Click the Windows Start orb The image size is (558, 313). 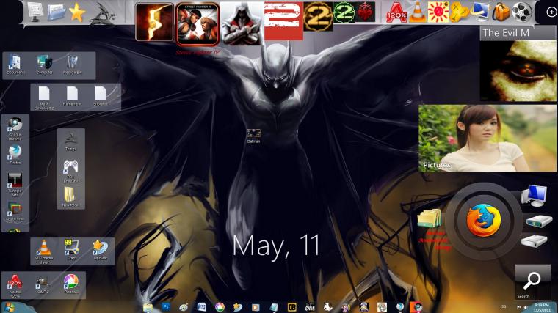pyautogui.click(x=10, y=307)
